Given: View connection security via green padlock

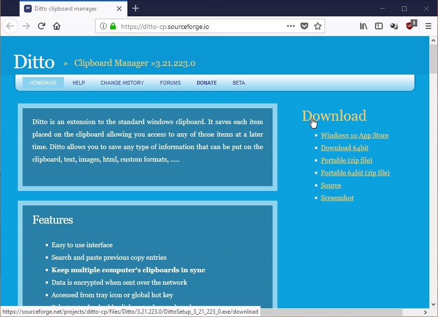Looking at the screenshot, I should (113, 26).
